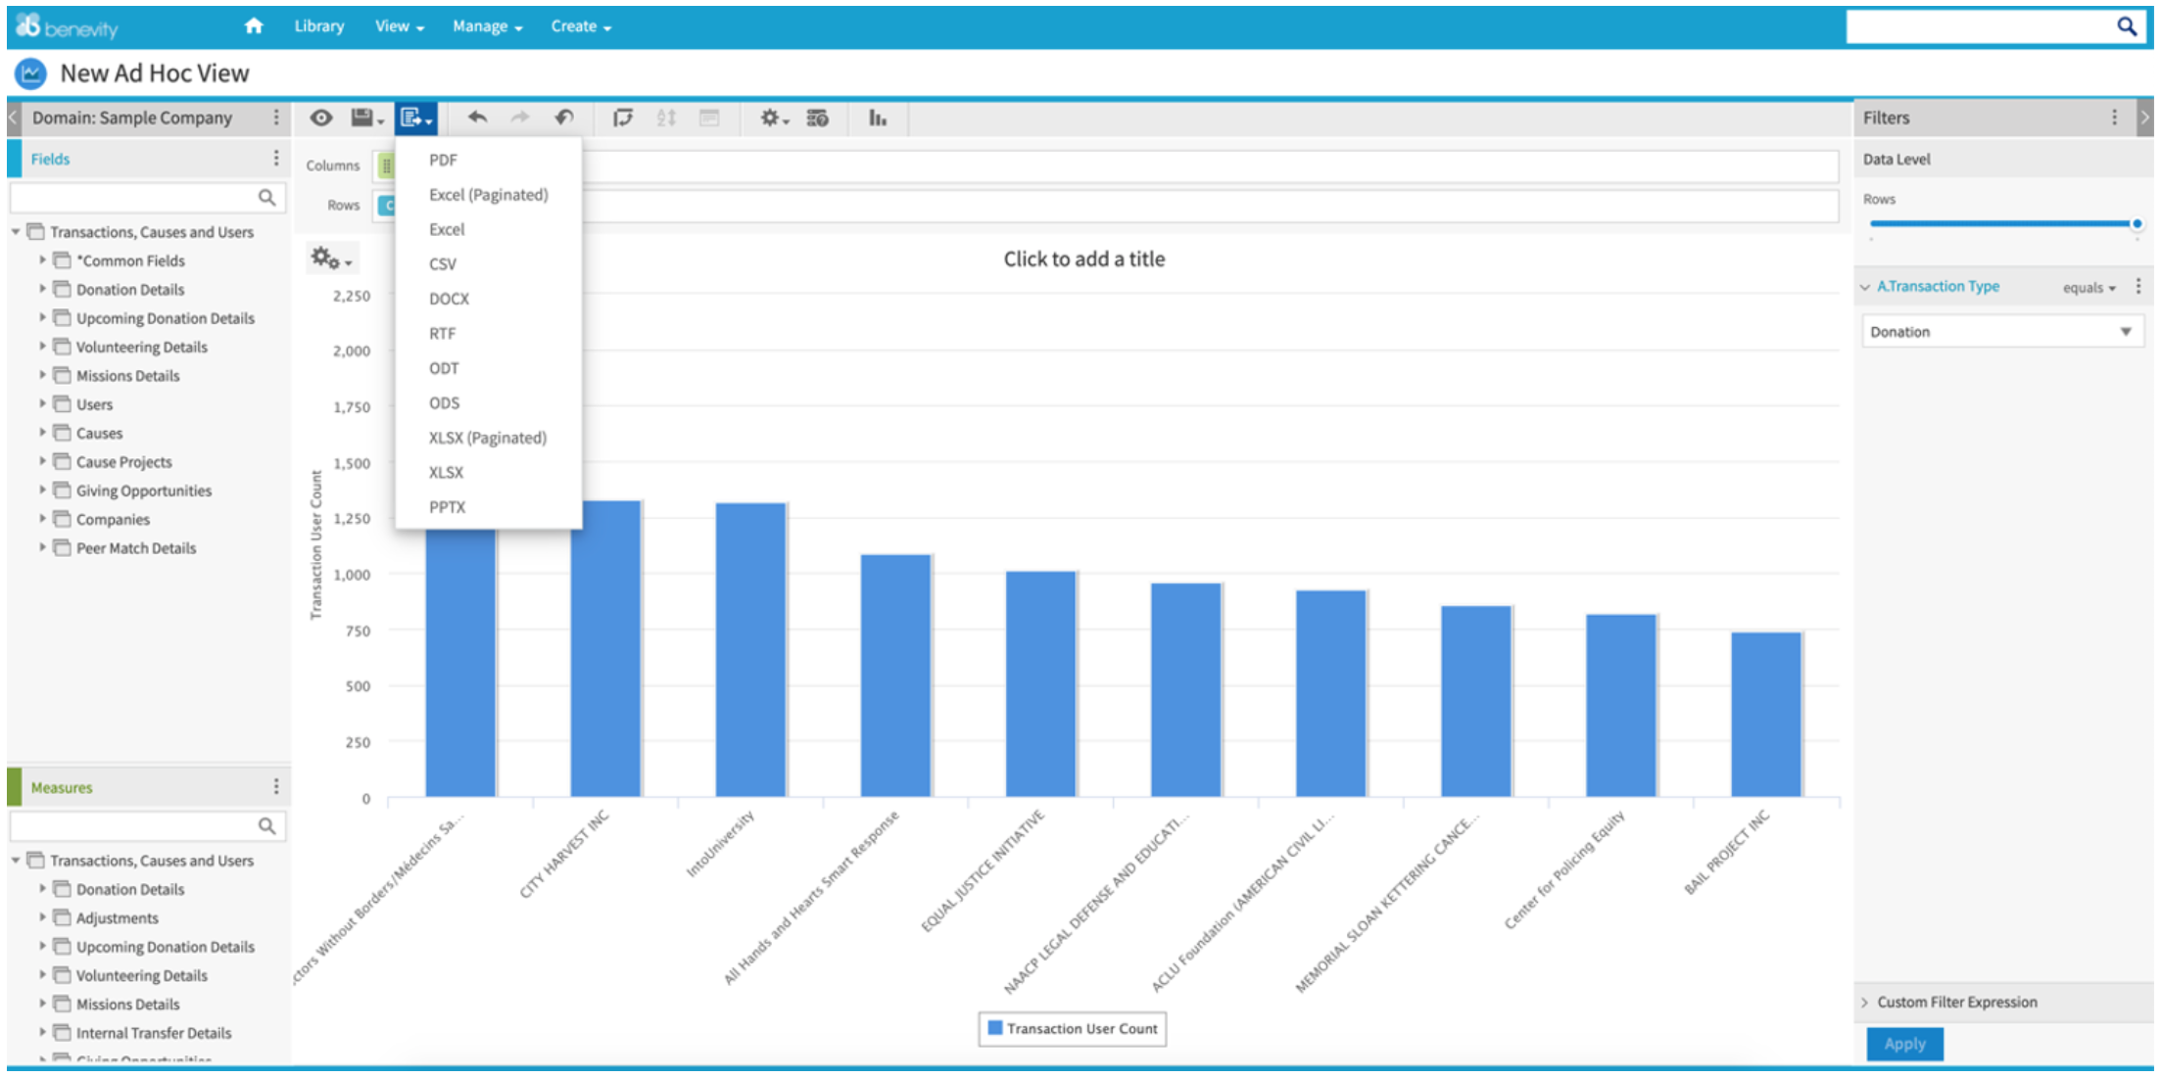Collapse the Filters panel arrow
Screen dimensions: 2161x1077
click(2145, 117)
